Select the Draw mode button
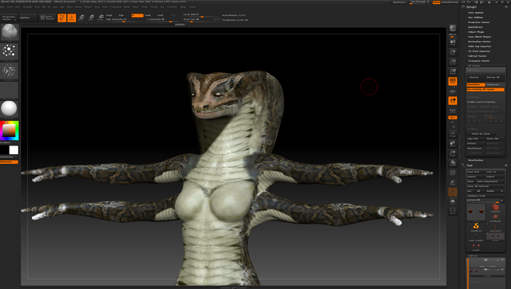This screenshot has width=511, height=289. tap(72, 18)
